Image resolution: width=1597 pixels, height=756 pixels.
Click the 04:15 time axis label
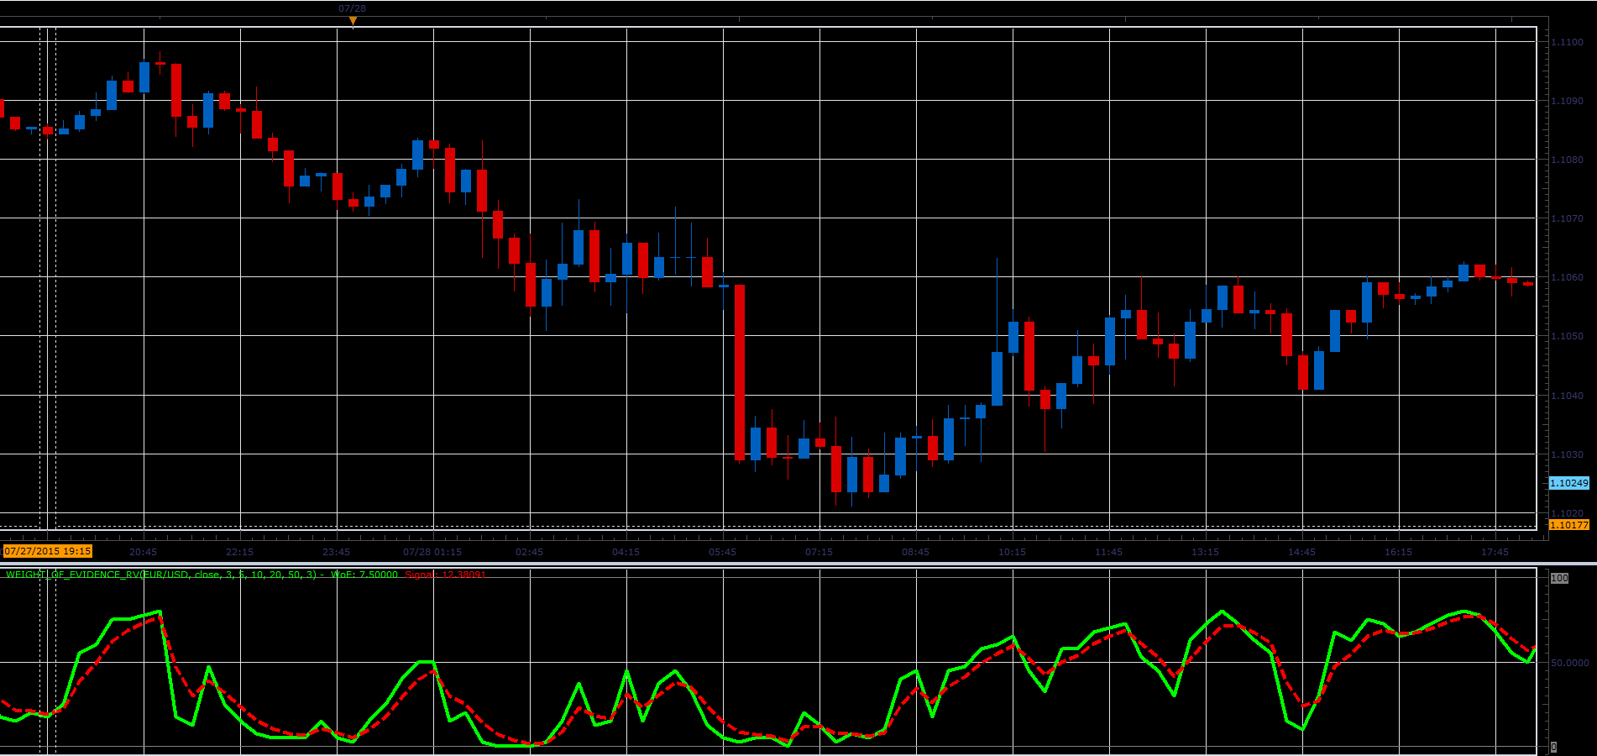626,552
